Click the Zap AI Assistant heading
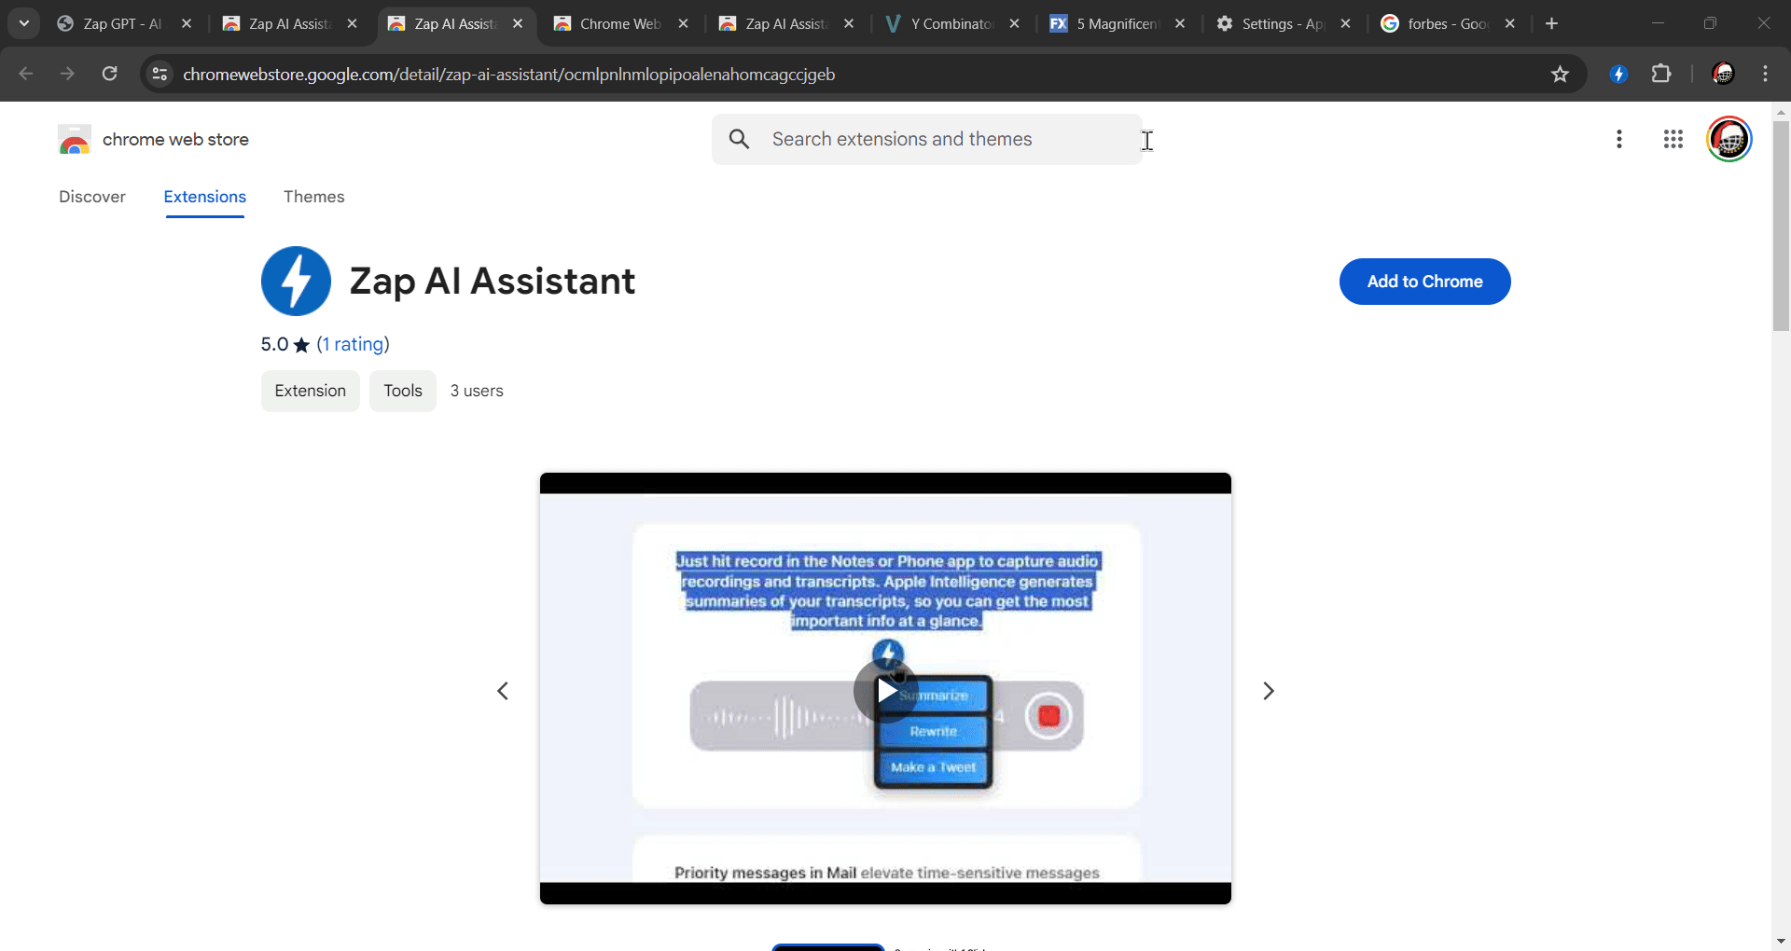Viewport: 1791px width, 951px height. 493,281
